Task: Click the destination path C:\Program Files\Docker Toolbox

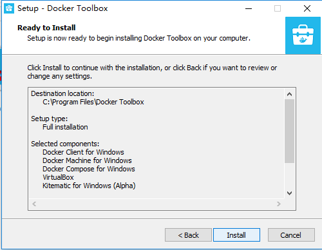Action: [93, 102]
